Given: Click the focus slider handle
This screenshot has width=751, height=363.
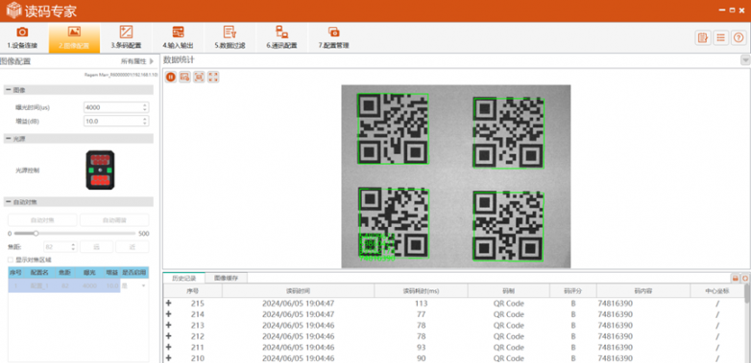Looking at the screenshot, I should coord(36,234).
